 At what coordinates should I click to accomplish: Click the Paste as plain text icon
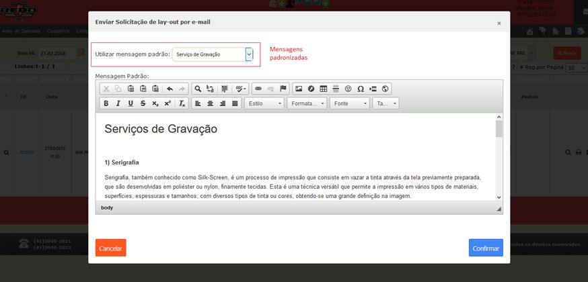pyautogui.click(x=143, y=89)
